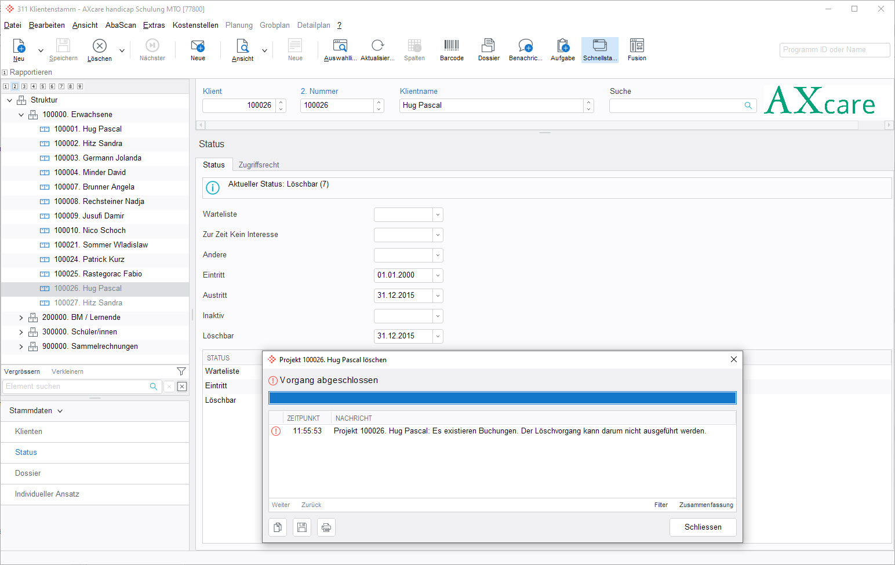Open the dropdown arrow next to Neu

pos(41,50)
